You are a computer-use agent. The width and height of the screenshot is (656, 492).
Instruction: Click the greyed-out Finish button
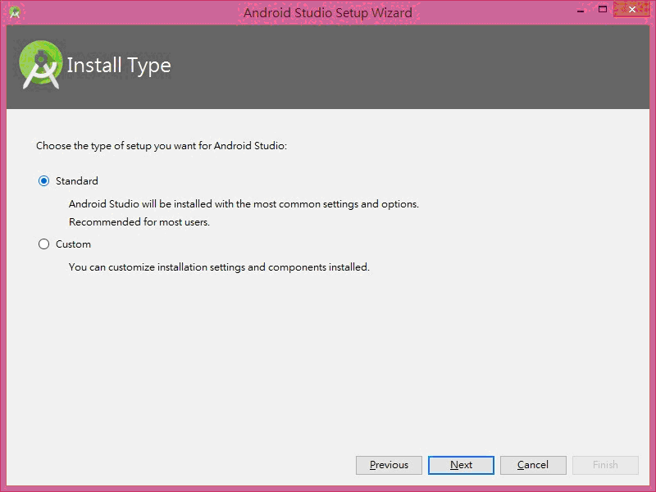(x=605, y=465)
